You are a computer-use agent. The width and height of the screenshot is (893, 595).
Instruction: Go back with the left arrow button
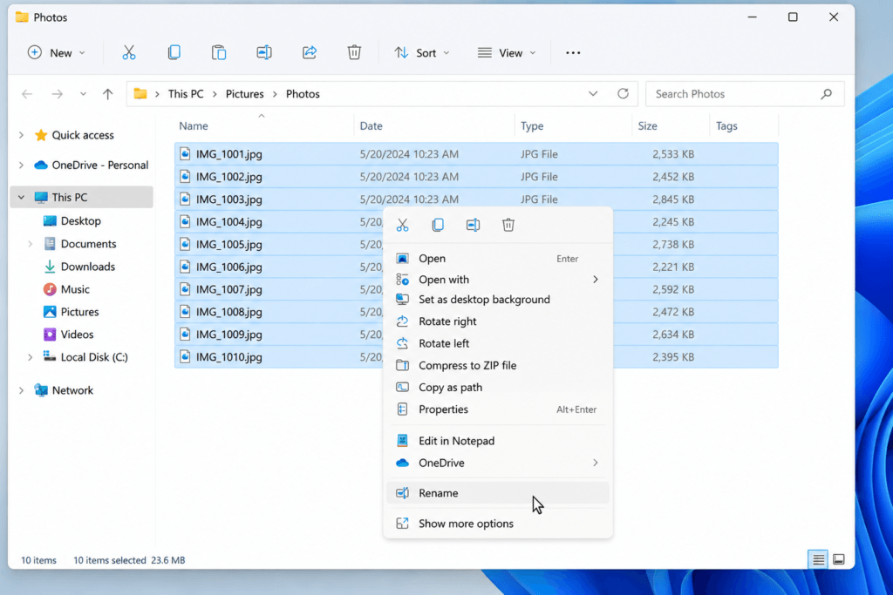pos(27,94)
